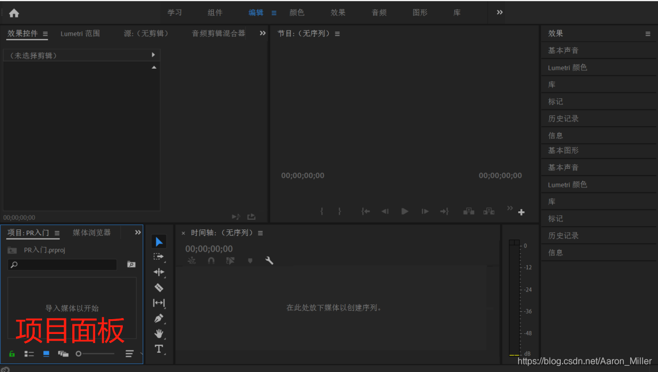Select the Type tool
This screenshot has height=372, width=658.
[159, 349]
